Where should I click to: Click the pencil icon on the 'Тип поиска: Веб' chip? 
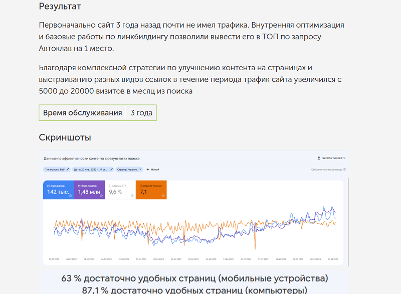[68, 170]
